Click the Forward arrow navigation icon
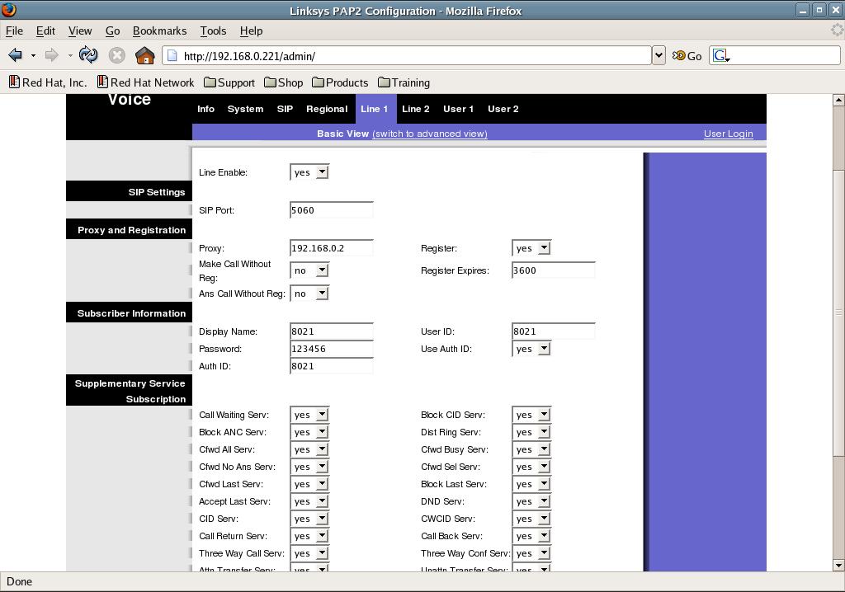 pyautogui.click(x=51, y=55)
